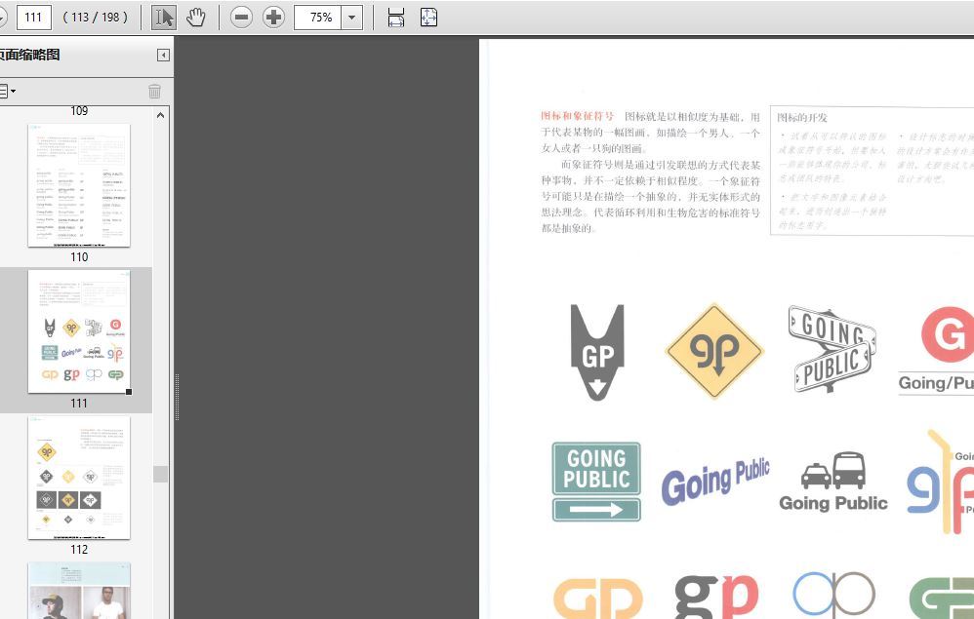Click the yellow diamond GP logo
Screen dimensions: 974x619
pyautogui.click(x=713, y=351)
